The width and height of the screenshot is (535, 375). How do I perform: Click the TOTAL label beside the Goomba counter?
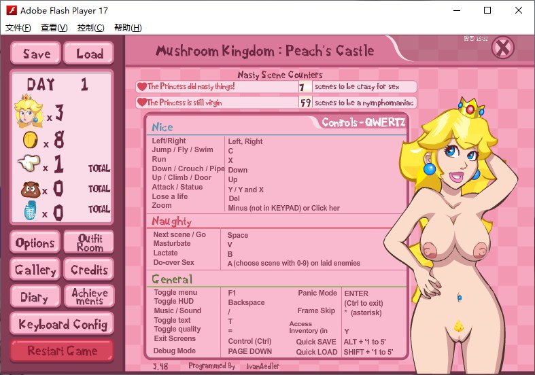(99, 189)
